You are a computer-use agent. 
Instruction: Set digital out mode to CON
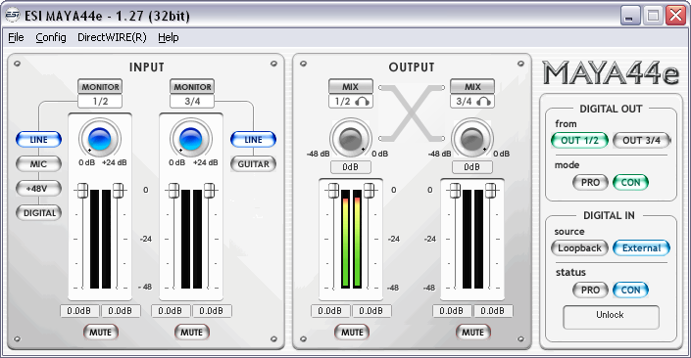click(x=630, y=182)
